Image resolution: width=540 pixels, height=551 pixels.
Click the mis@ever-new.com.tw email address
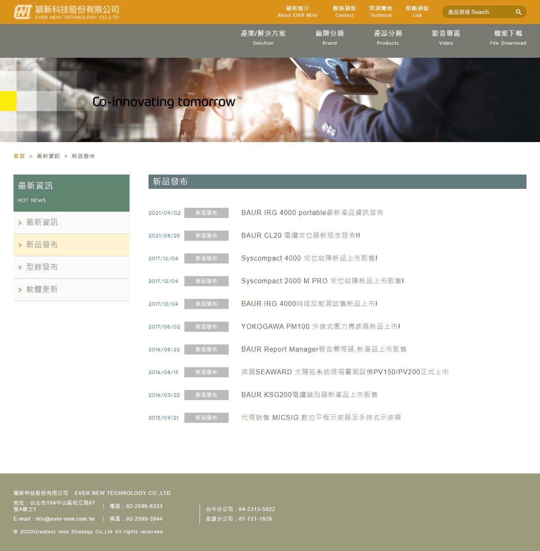[x=65, y=519]
